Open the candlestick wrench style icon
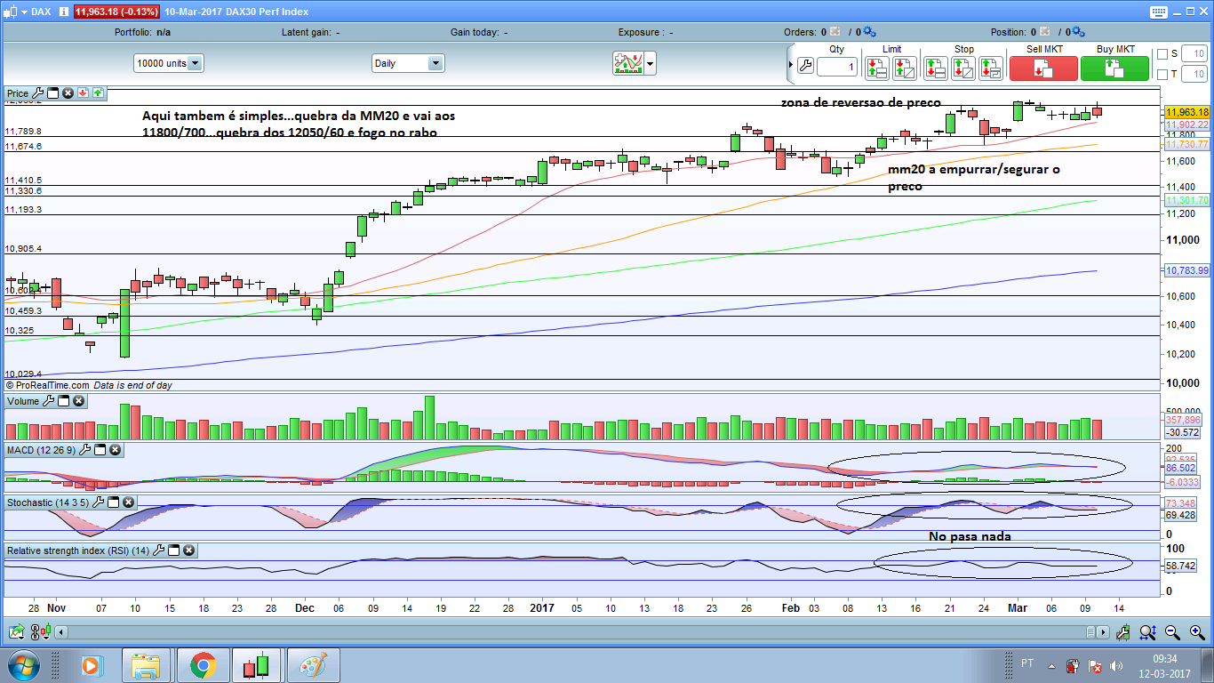The width and height of the screenshot is (1214, 683). 1124,632
